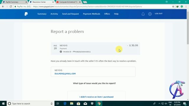
Task: Open the notifications bell
Action: coord(143,14)
